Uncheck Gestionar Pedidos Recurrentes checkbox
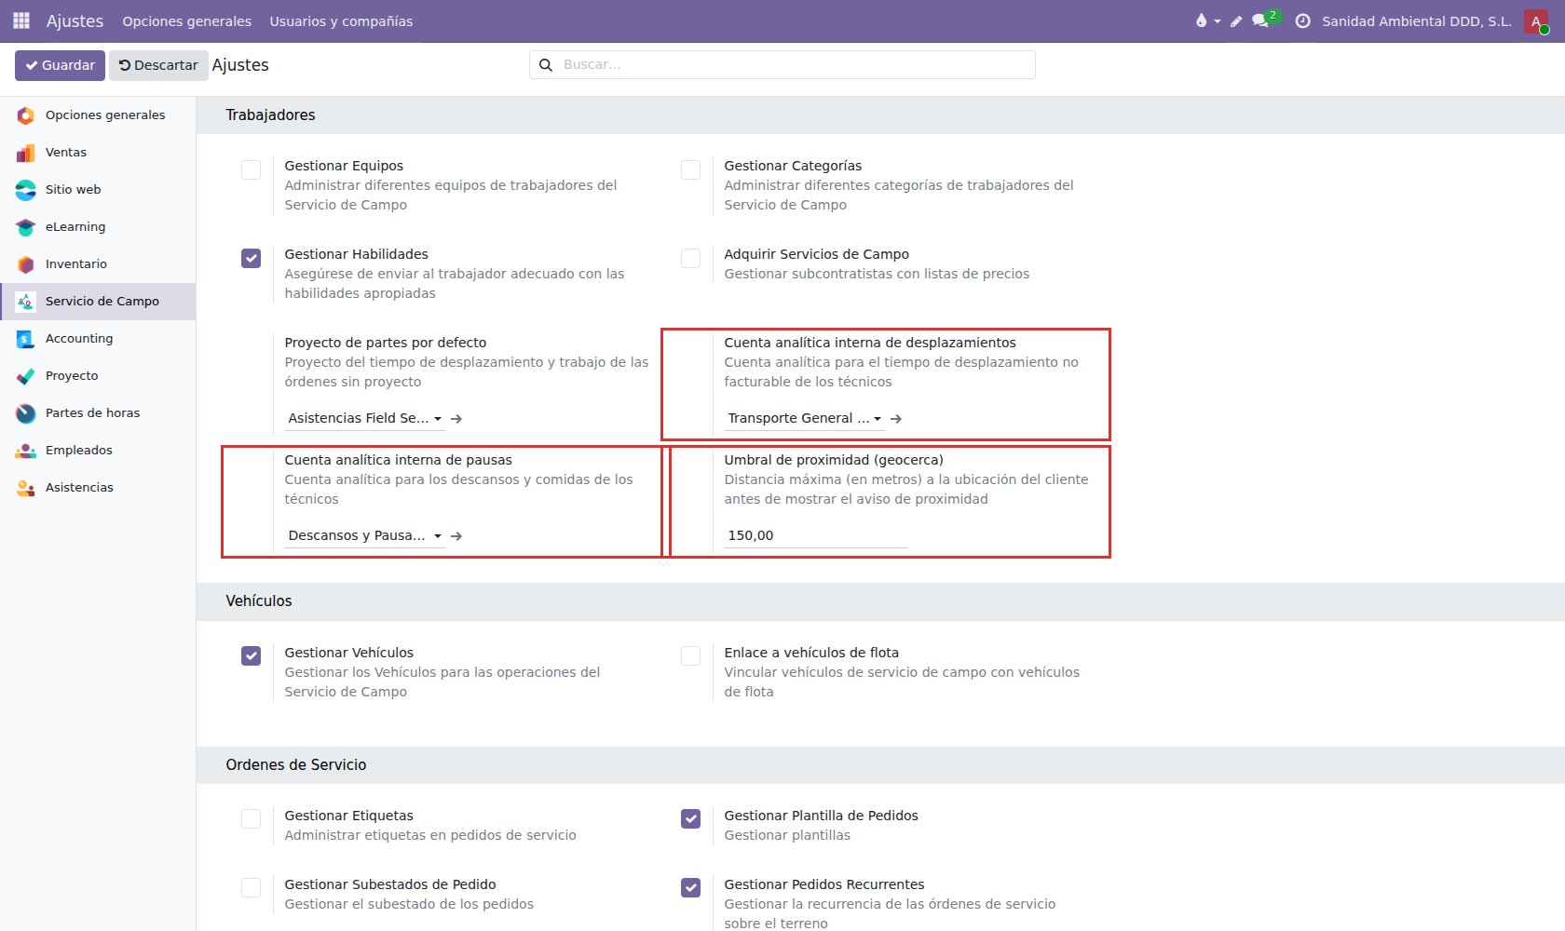Image resolution: width=1565 pixels, height=931 pixels. [690, 887]
